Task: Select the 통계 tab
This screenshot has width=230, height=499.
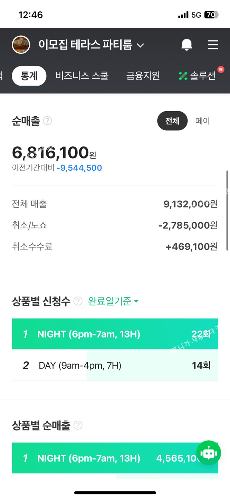Action: [29, 76]
